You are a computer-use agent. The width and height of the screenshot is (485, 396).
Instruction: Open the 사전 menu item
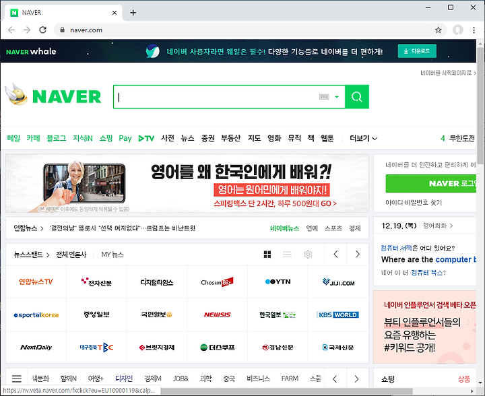click(x=168, y=138)
